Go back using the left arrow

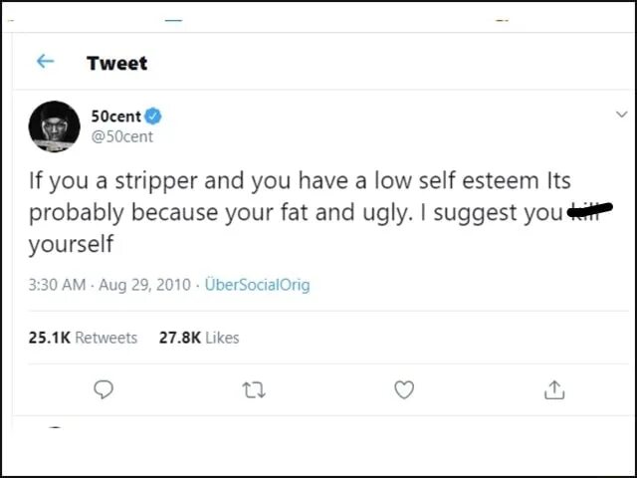(45, 62)
